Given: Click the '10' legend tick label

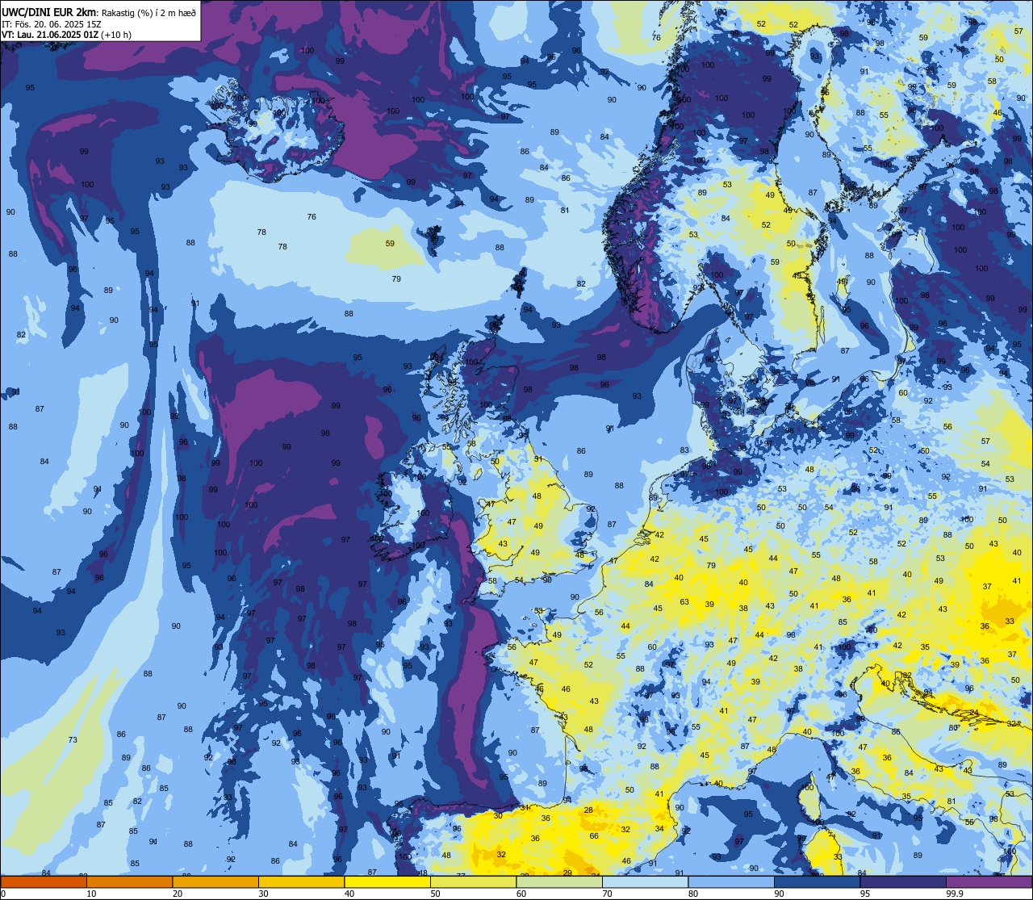Looking at the screenshot, I should [91, 894].
